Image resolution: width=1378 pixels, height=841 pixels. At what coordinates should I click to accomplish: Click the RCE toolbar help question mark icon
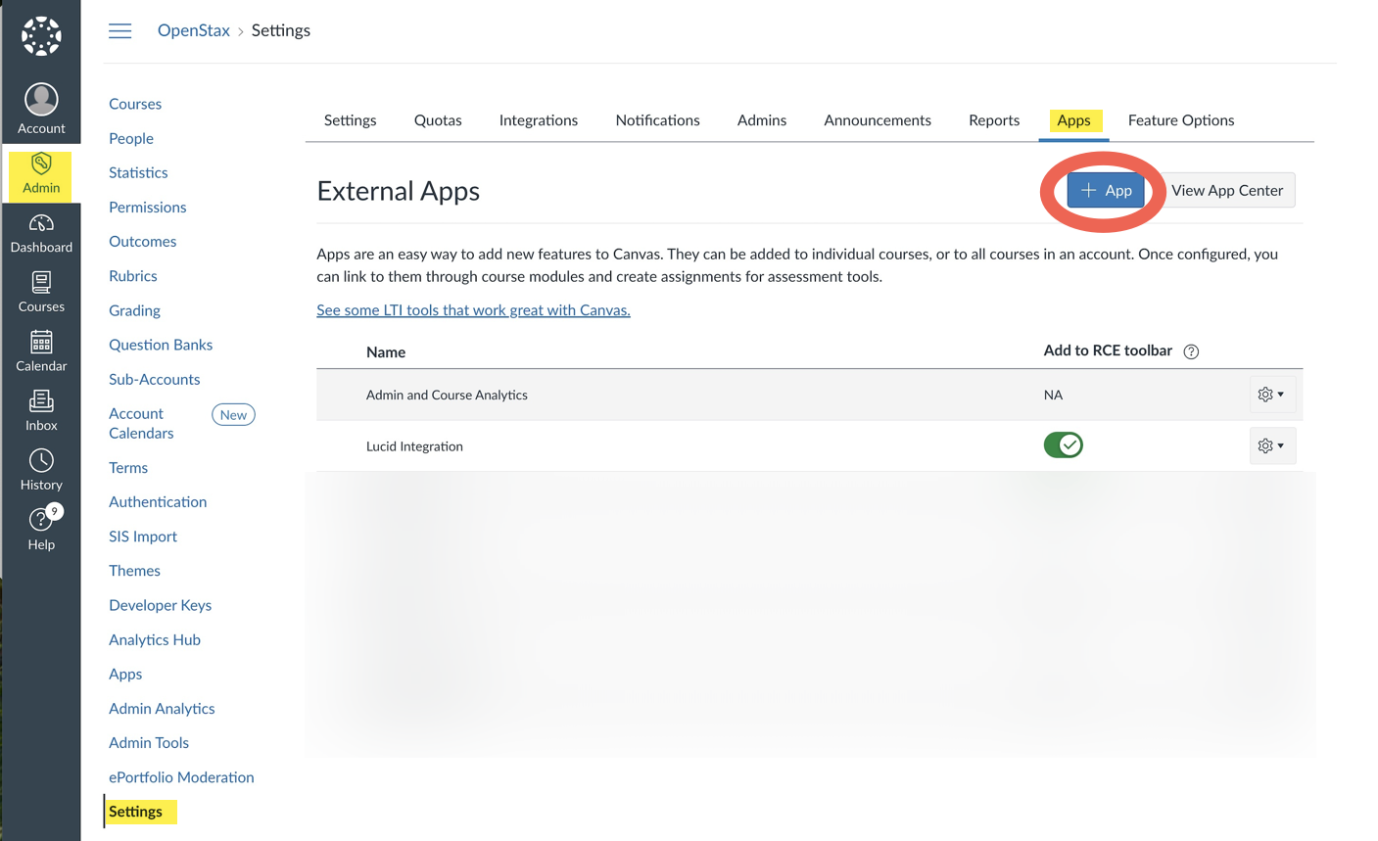[x=1191, y=350]
